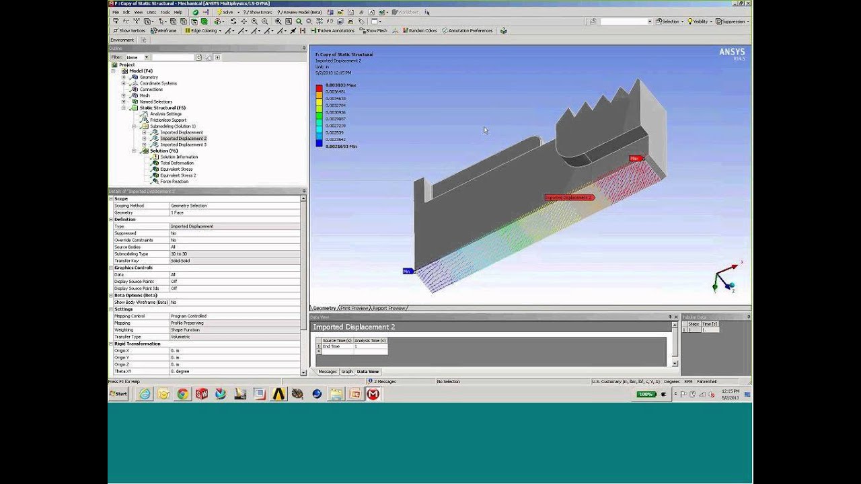861x484 pixels.
Task: Select Force Reaction result
Action: point(174,181)
